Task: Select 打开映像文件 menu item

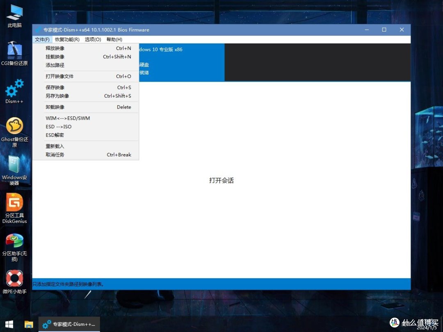Action: tap(86, 76)
